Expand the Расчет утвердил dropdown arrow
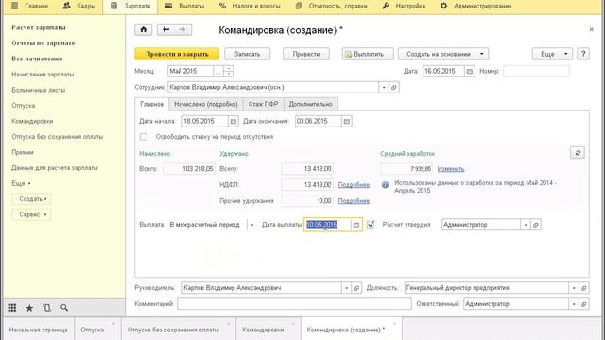 tap(526, 225)
